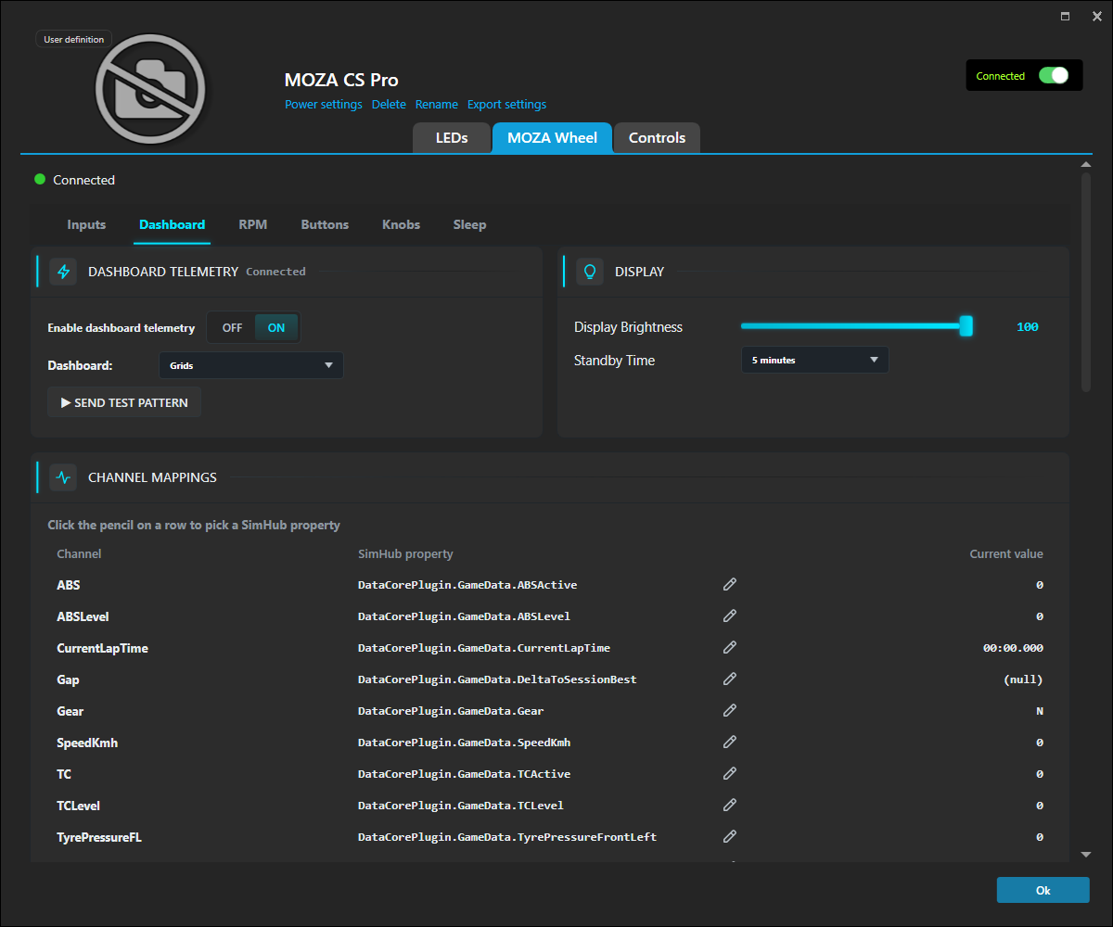Click the (null) Gap value
This screenshot has width=1113, height=927.
click(x=1023, y=679)
